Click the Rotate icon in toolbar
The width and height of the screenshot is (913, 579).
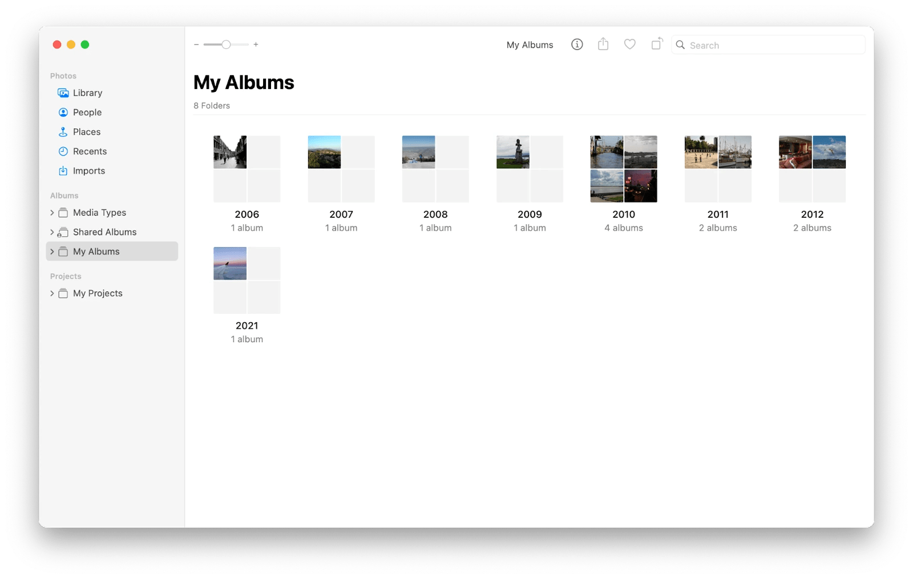tap(657, 44)
